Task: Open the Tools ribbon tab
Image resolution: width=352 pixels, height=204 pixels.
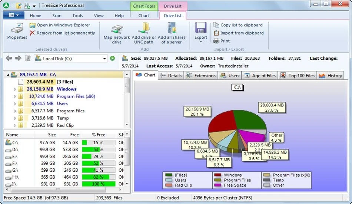Action: (78, 16)
